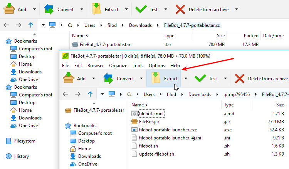
Task: Open address history dropdown in back window
Action: point(43,25)
